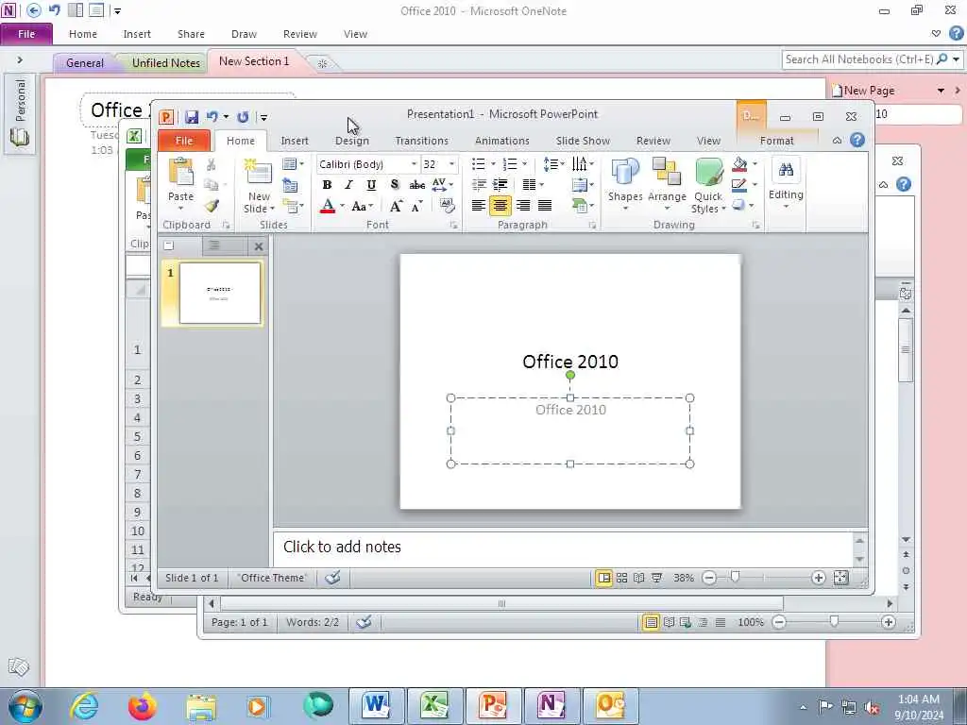Image resolution: width=967 pixels, height=725 pixels.
Task: Click the Clear All Formatting icon
Action: 447,206
